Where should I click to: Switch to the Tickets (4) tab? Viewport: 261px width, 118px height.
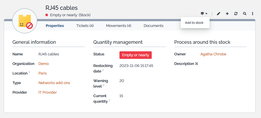click(x=85, y=26)
